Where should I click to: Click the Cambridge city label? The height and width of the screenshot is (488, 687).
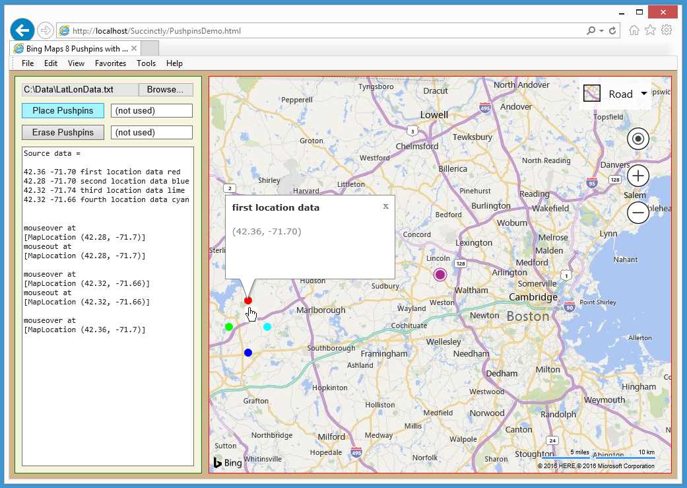click(x=533, y=297)
